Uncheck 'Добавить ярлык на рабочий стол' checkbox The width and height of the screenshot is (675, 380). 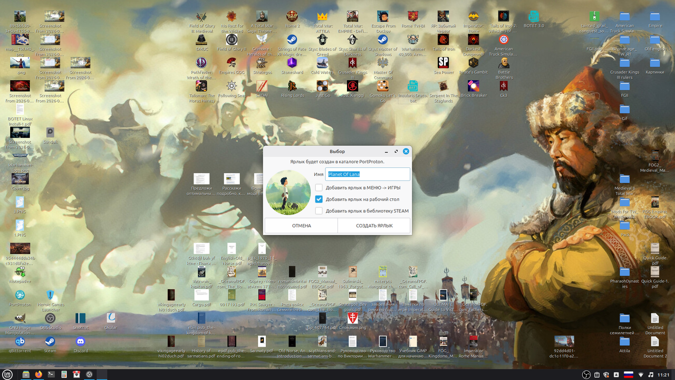(x=319, y=199)
